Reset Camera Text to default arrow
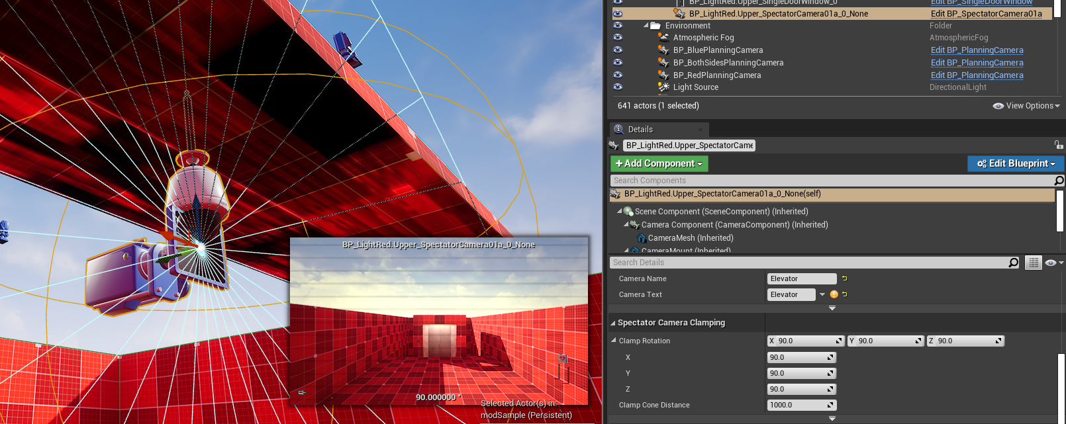The image size is (1066, 424). 845,294
